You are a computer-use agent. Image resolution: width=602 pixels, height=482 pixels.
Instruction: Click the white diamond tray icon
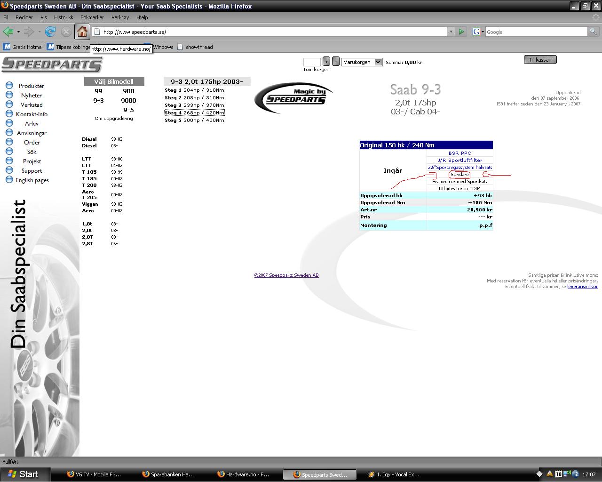(x=539, y=474)
